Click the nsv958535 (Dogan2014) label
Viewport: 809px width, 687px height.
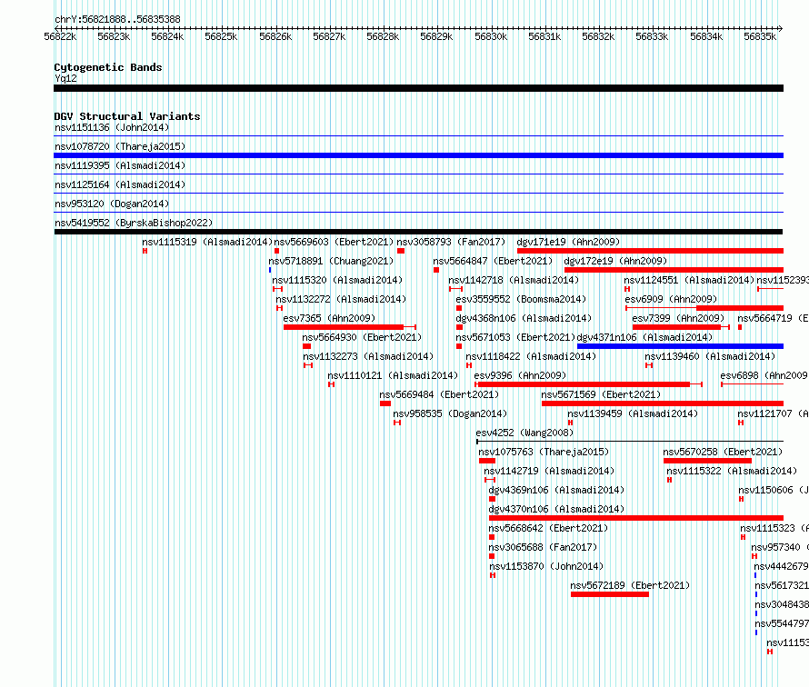tap(450, 413)
